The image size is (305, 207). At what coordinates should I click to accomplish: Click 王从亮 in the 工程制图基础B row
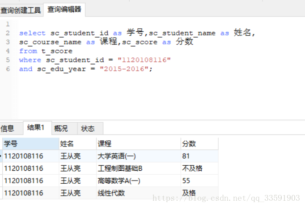coord(78,168)
